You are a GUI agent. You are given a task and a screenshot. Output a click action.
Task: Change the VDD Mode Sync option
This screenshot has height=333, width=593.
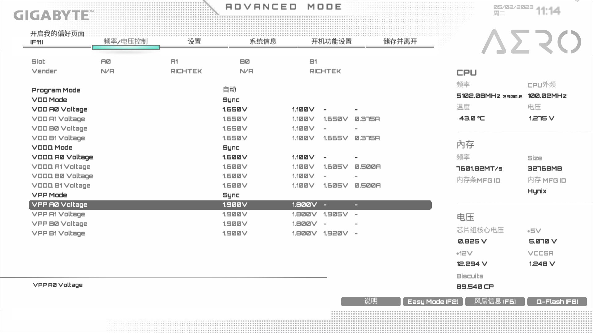[231, 100]
